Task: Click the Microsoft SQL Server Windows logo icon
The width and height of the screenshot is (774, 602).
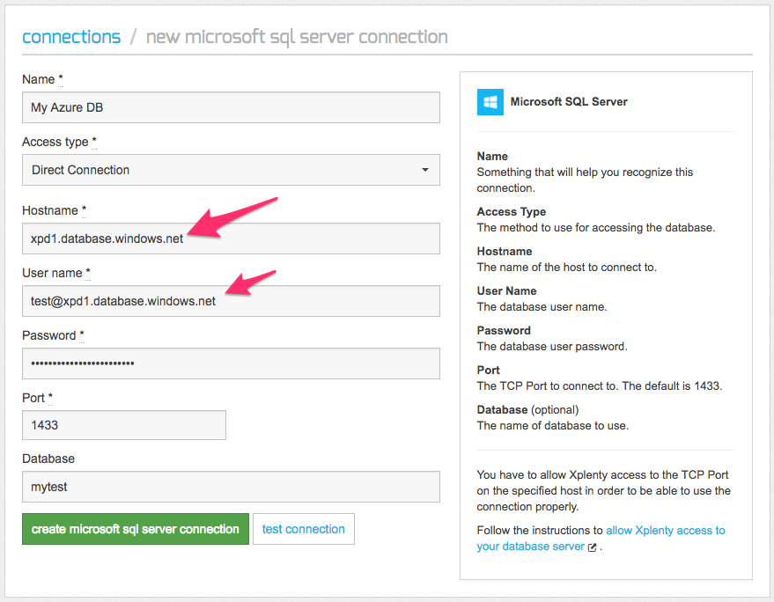Action: click(x=490, y=101)
